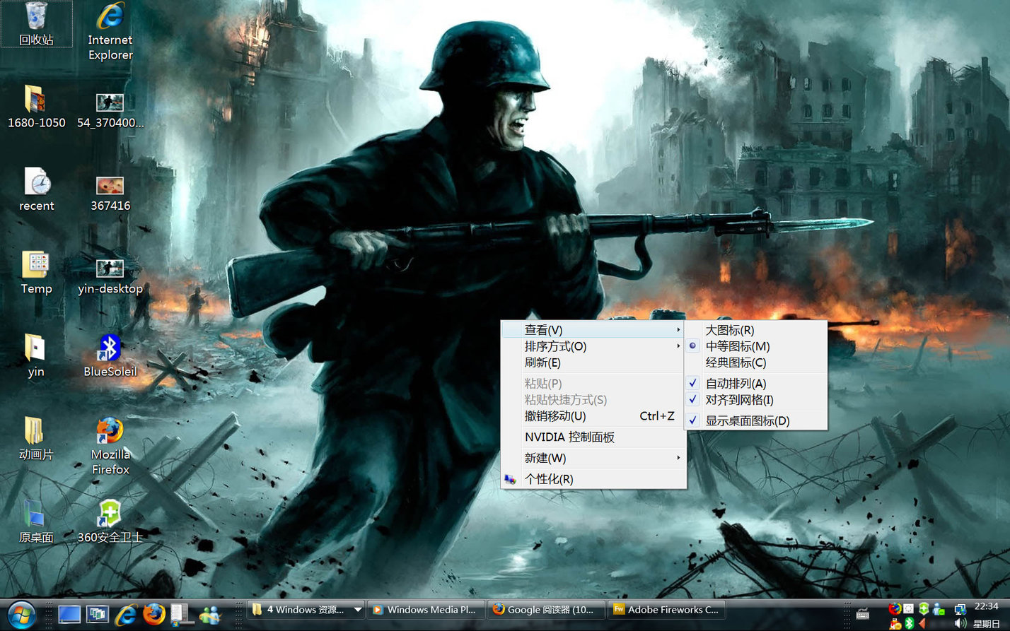Choose 大图标(R) large icons view option
Viewport: 1010px width, 631px height.
[x=755, y=330]
